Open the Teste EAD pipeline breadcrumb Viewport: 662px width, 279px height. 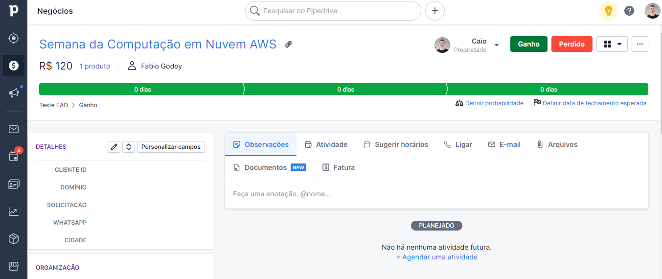click(x=53, y=105)
